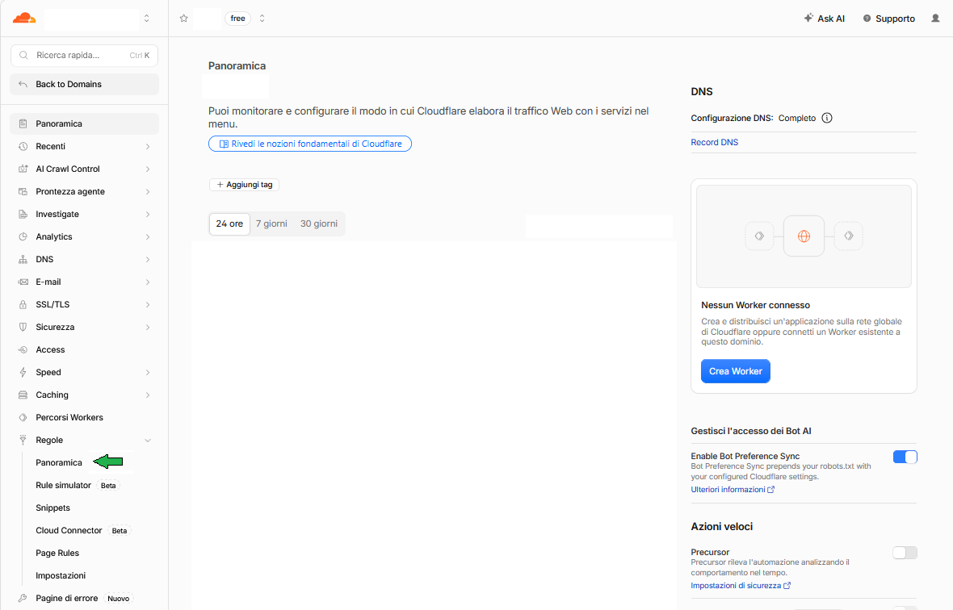Expand the Analytics chevron

(148, 236)
